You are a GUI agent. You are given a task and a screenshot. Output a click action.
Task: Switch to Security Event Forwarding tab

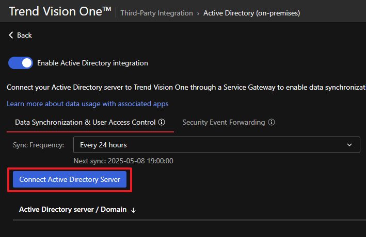(x=224, y=123)
